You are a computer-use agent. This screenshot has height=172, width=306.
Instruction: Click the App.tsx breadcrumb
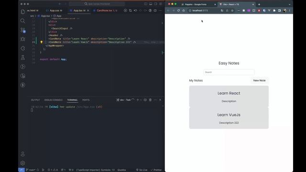pos(44,16)
